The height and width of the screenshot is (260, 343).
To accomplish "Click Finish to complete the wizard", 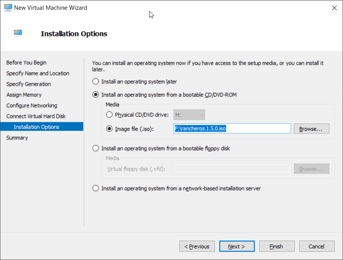I will pos(277,246).
